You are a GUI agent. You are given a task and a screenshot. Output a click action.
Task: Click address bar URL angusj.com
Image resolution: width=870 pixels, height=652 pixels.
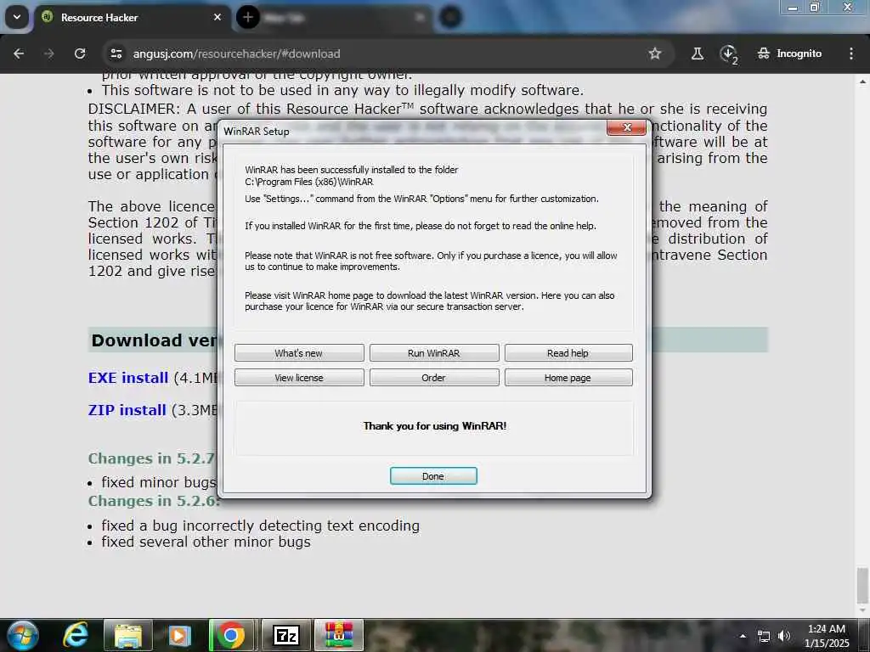[x=236, y=53]
